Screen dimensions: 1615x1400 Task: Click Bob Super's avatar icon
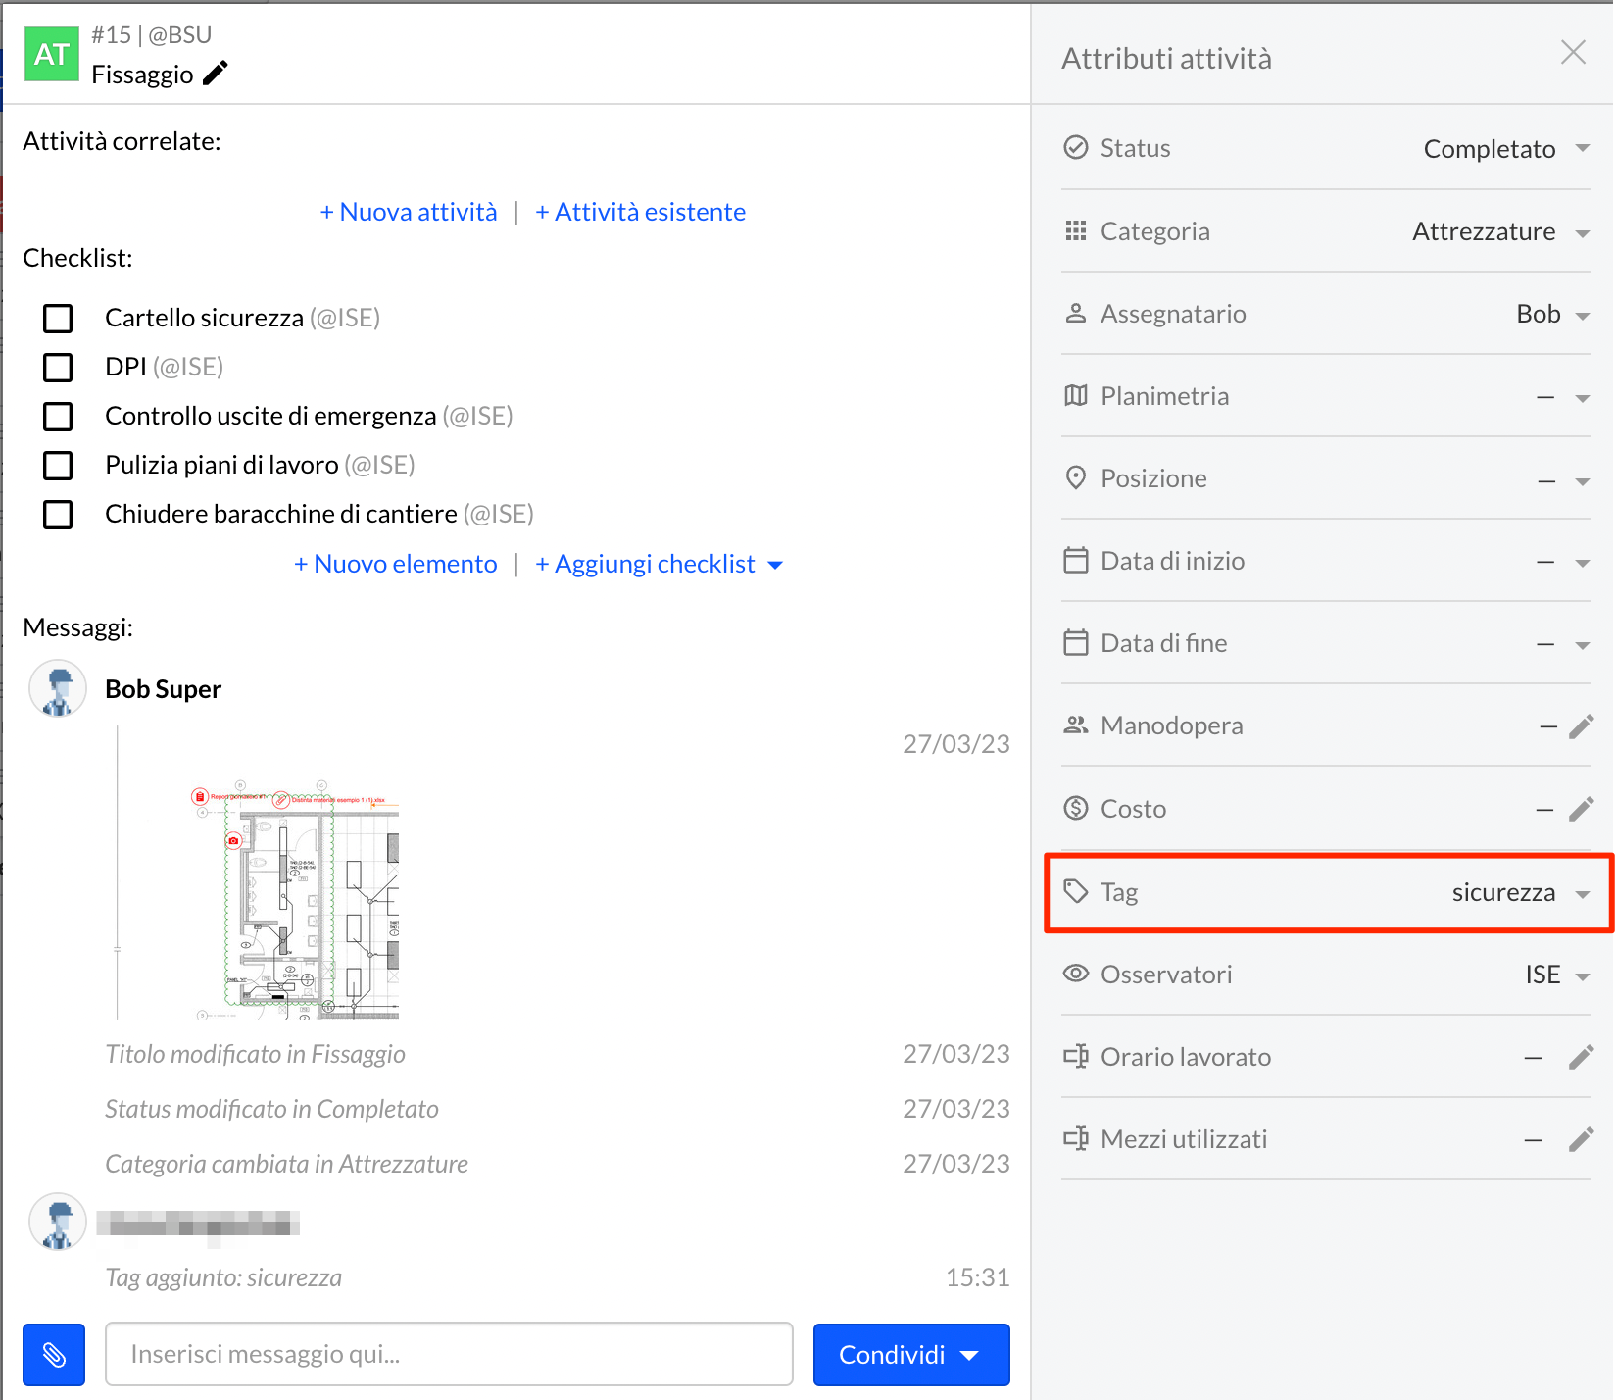pos(58,688)
